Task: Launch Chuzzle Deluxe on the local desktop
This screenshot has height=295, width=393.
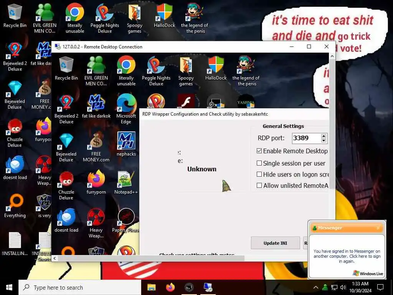Action: tap(15, 133)
